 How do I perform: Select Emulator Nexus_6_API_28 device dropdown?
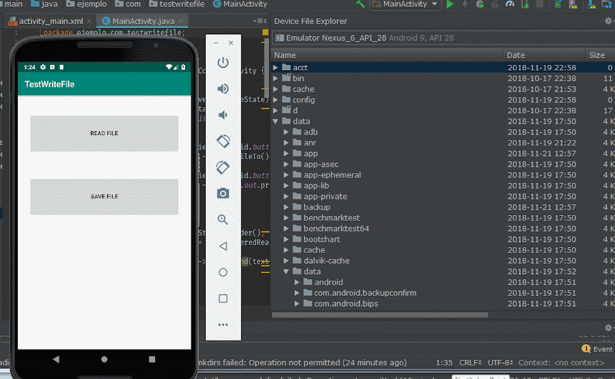(443, 38)
